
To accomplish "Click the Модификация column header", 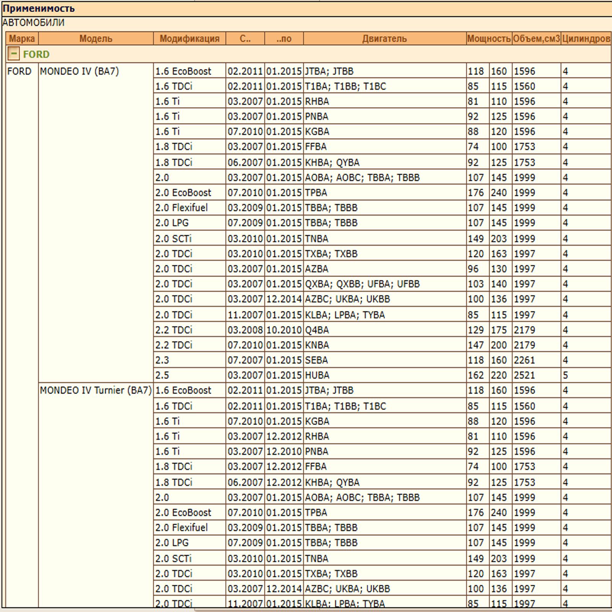I will click(x=189, y=39).
